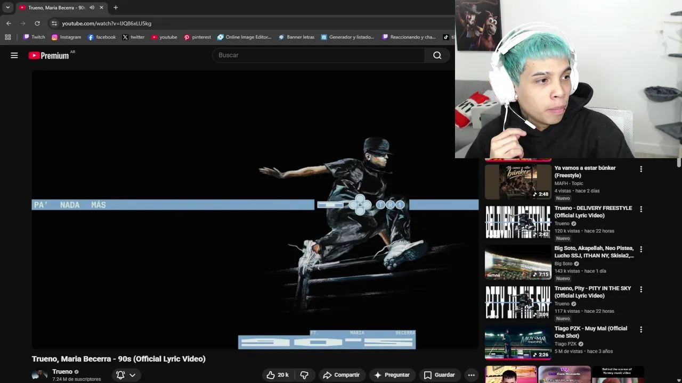Open Trueno, Pity - PITY IN THE SKY title
Screen dimensions: 682x383
(x=592, y=292)
